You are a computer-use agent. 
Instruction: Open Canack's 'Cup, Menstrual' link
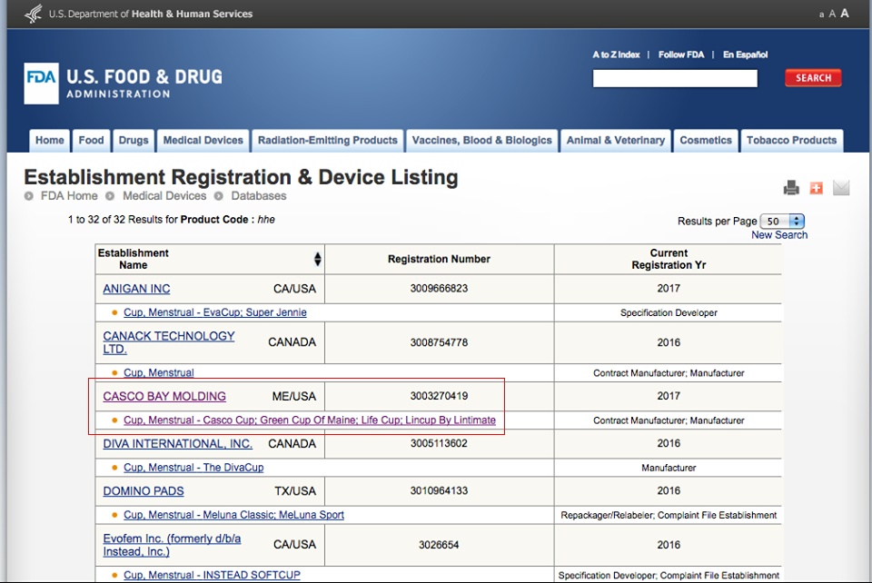click(x=158, y=373)
